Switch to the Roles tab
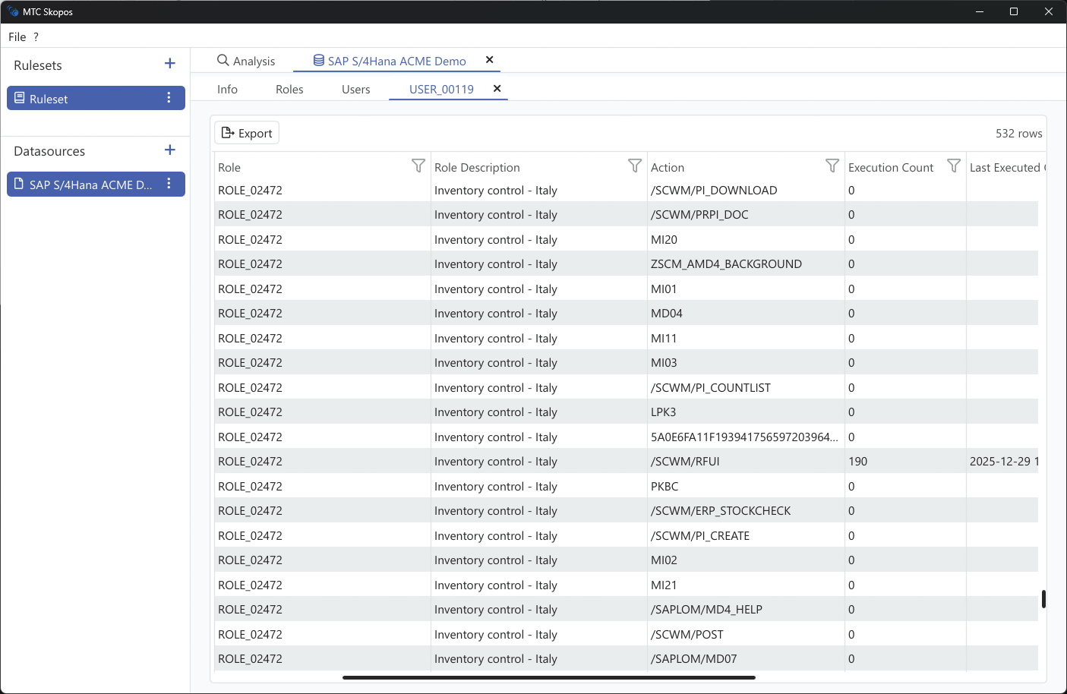Image resolution: width=1067 pixels, height=694 pixels. point(289,89)
